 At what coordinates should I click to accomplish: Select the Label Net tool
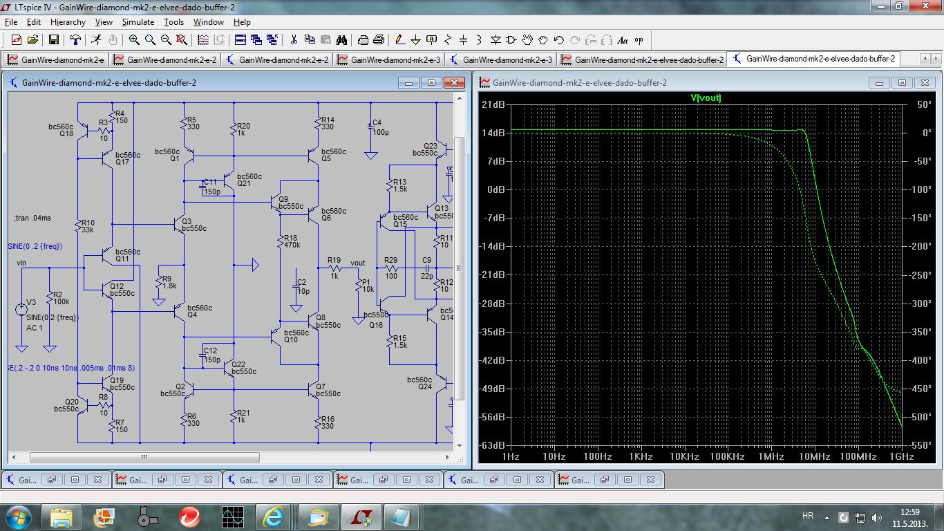[432, 39]
